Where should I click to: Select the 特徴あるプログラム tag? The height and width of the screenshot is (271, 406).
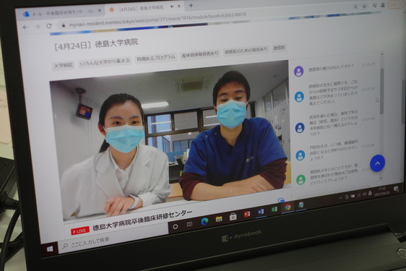coord(156,59)
